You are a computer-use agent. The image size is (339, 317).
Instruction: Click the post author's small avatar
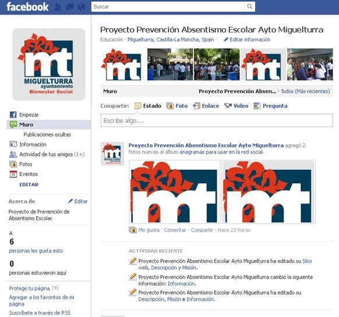[112, 154]
